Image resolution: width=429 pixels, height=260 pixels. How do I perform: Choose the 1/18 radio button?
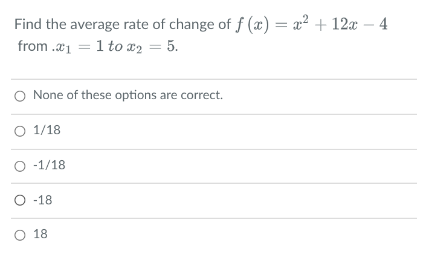click(20, 131)
